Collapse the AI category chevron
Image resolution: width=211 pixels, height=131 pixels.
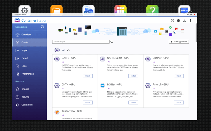(68, 50)
